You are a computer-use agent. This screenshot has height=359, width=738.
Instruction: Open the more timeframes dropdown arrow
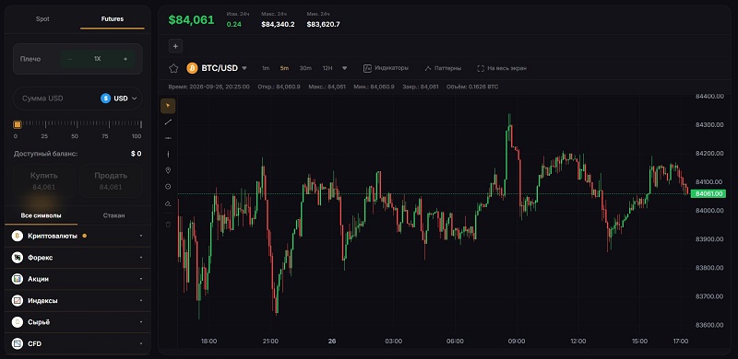pyautogui.click(x=344, y=68)
